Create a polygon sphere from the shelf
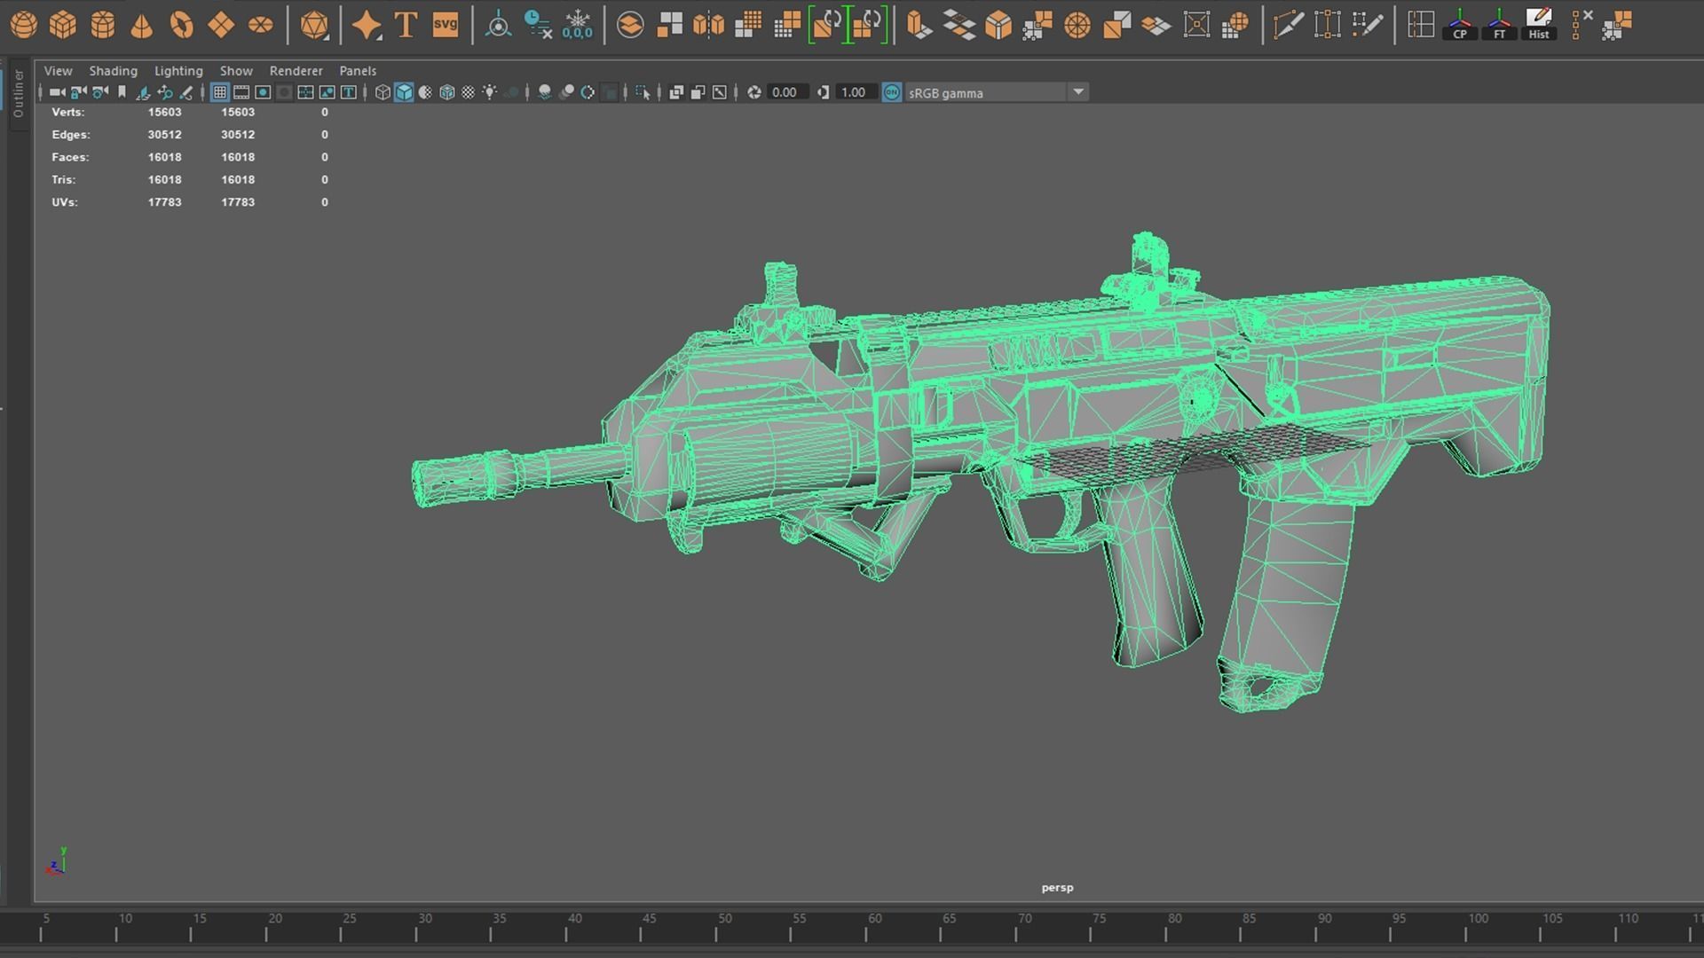The height and width of the screenshot is (958, 1704). (x=24, y=25)
